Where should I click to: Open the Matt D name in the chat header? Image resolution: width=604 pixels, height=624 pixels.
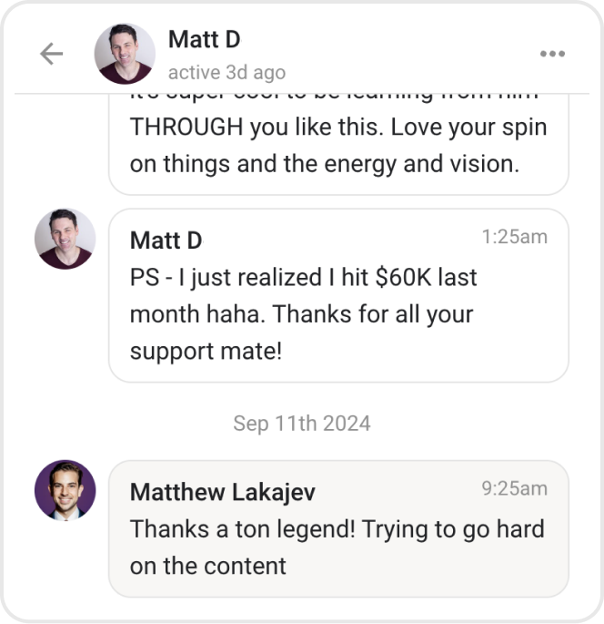pyautogui.click(x=204, y=39)
